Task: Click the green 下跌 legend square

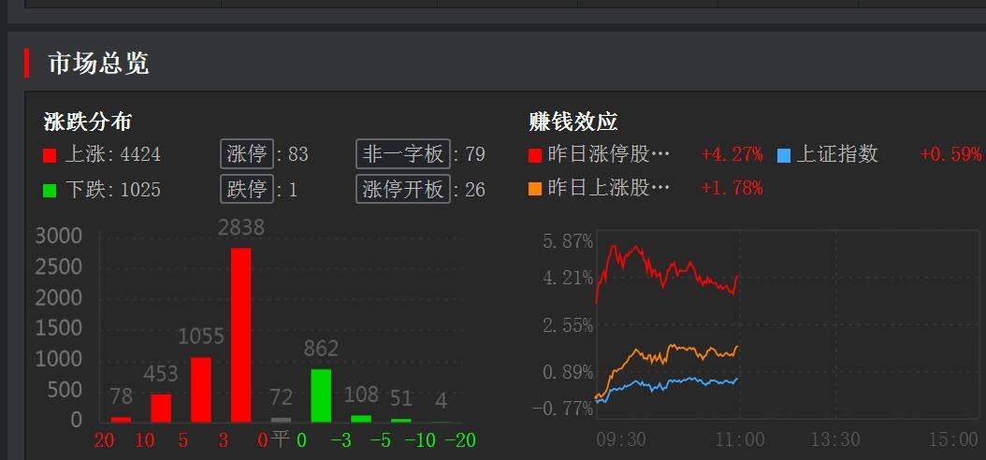Action: [x=50, y=190]
